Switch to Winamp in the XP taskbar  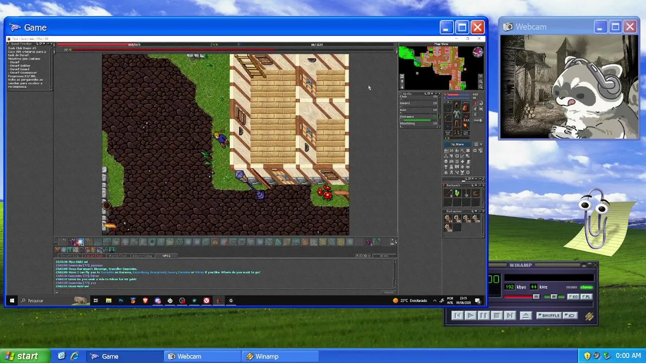[x=280, y=356]
